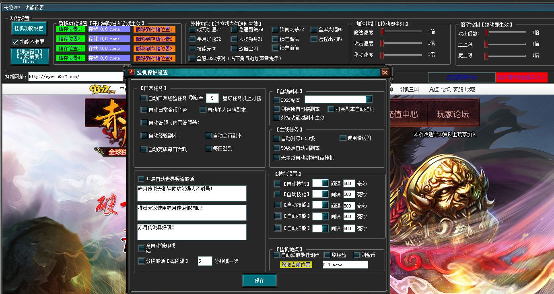This screenshot has height=294, width=554.
Task: Click 收藏 in the web navigation
Action: (470, 89)
